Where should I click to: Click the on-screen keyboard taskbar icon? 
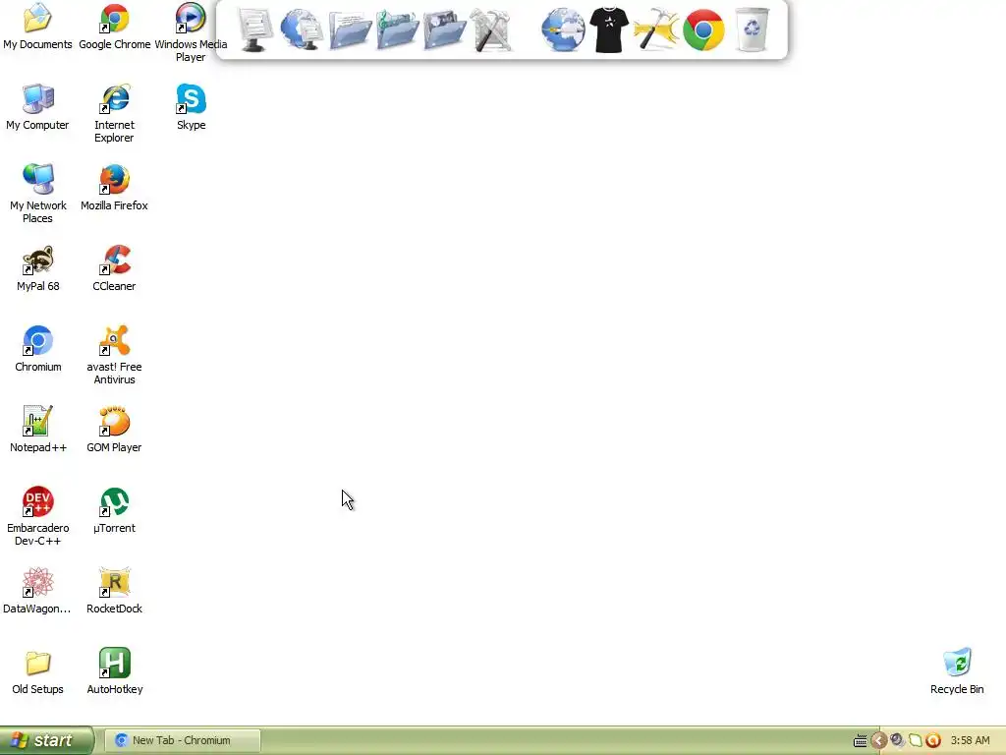click(x=861, y=741)
